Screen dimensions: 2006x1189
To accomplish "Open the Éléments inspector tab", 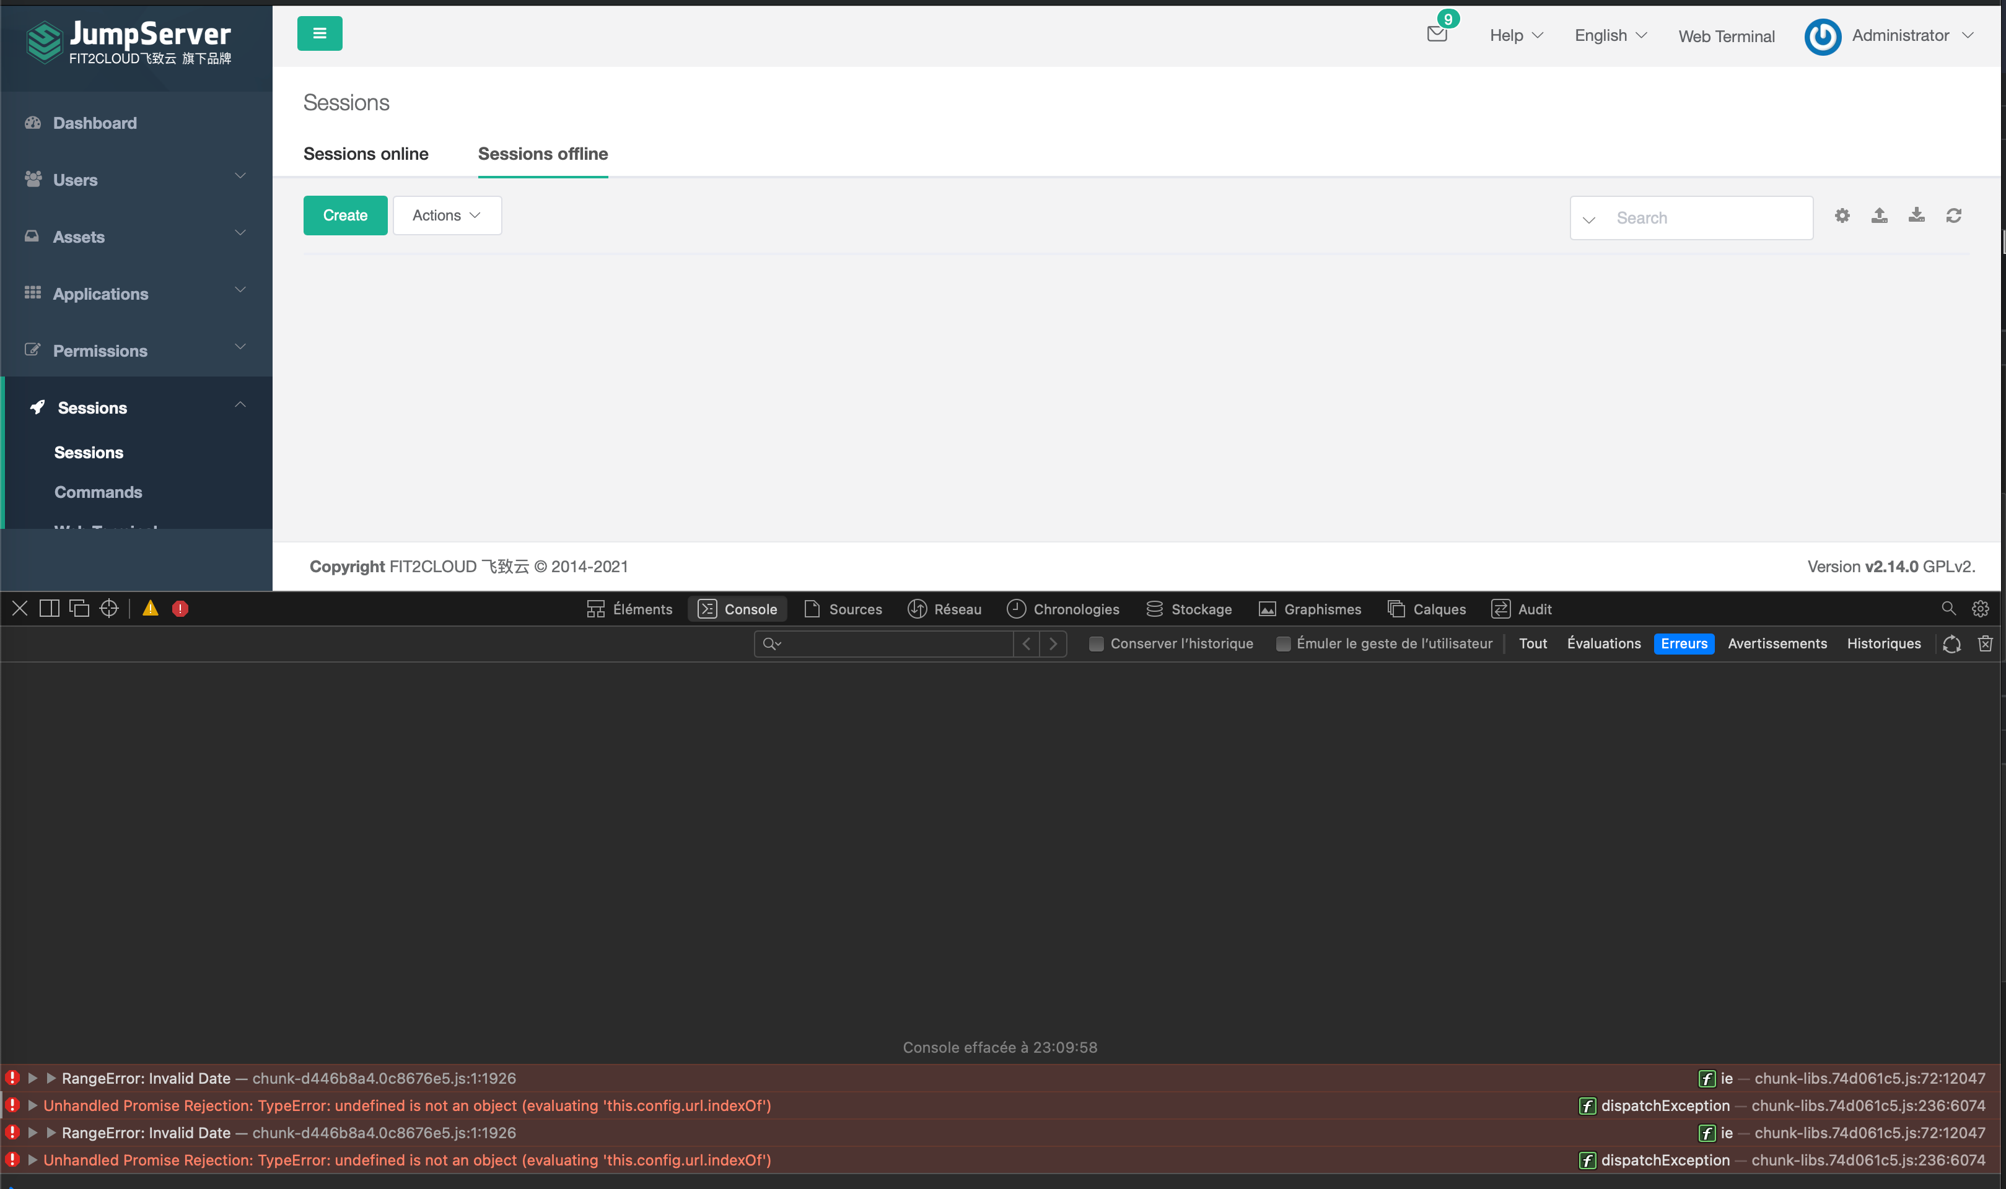I will pos(630,609).
